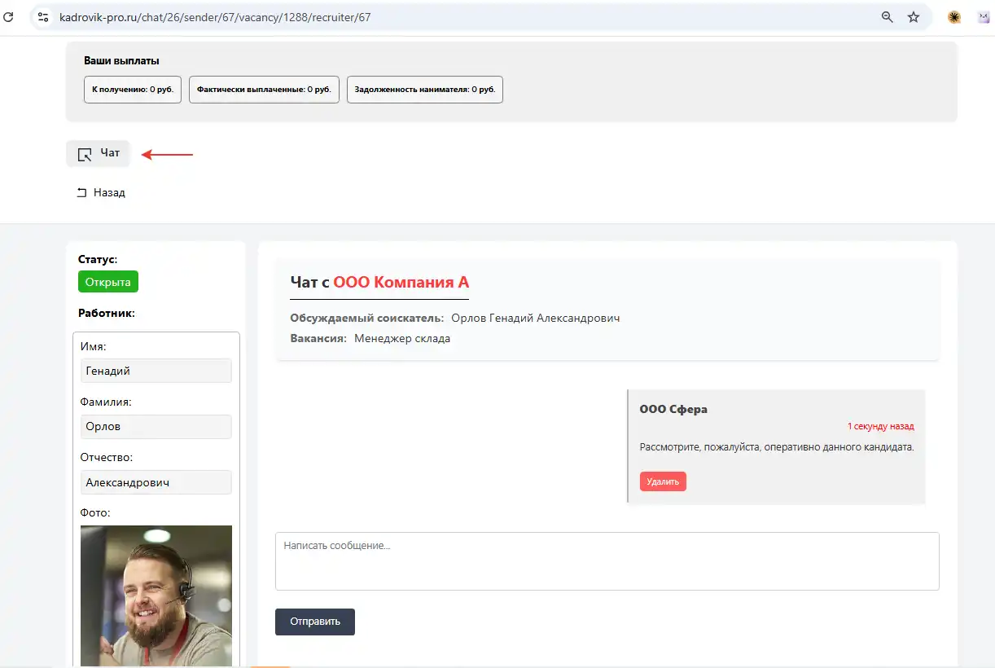The image size is (995, 668).
Task: Click the Имя field containing Генадий
Action: pyautogui.click(x=156, y=371)
